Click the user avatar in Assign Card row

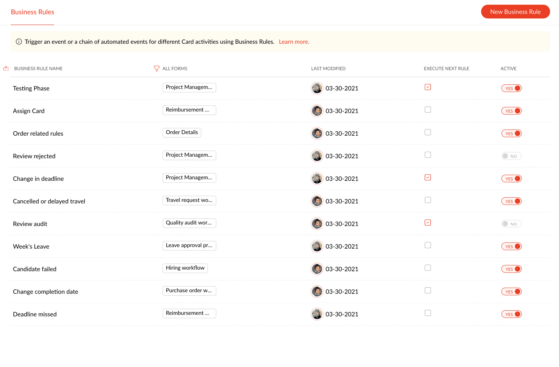tap(317, 111)
